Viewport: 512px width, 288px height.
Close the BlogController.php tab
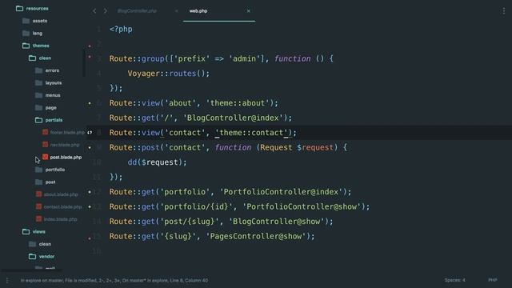pos(176,11)
